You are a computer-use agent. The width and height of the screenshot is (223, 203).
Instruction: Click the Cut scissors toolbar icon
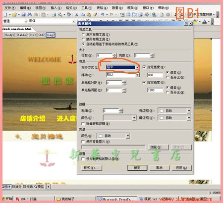[x=76, y=14]
